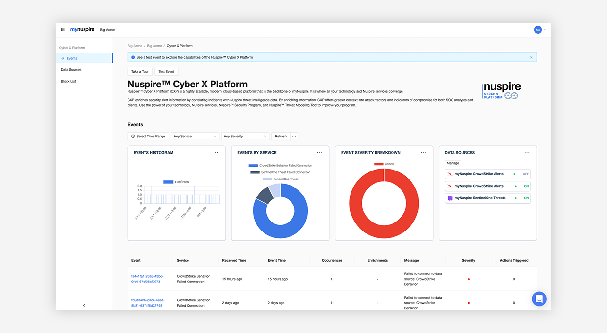Open the MS user avatar

pyautogui.click(x=538, y=30)
